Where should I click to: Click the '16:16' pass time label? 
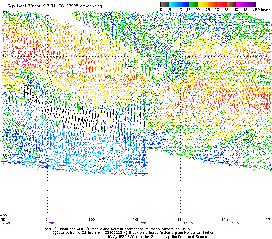234,223
